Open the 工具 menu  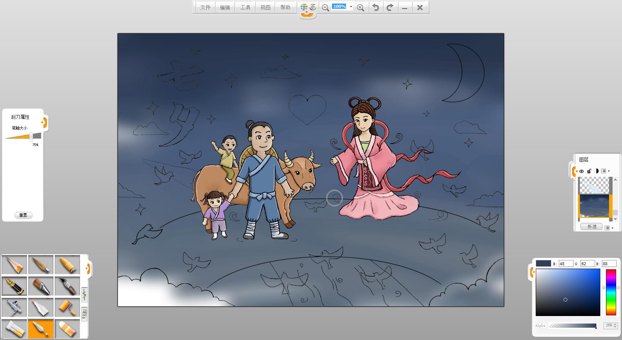[245, 7]
